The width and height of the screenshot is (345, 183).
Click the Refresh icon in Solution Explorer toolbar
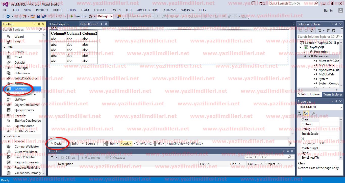pyautogui.click(x=334, y=30)
